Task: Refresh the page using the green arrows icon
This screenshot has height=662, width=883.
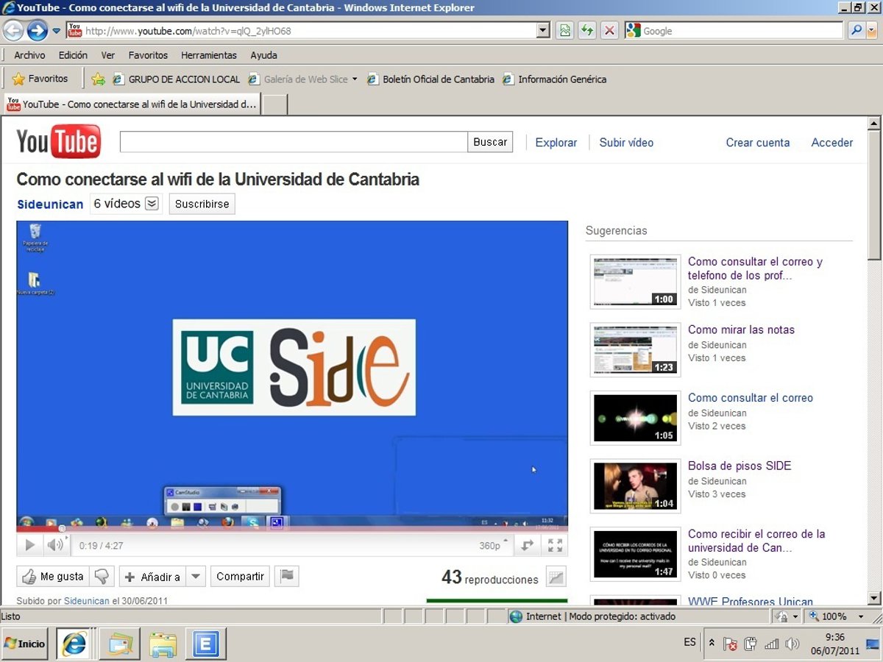Action: coord(586,31)
